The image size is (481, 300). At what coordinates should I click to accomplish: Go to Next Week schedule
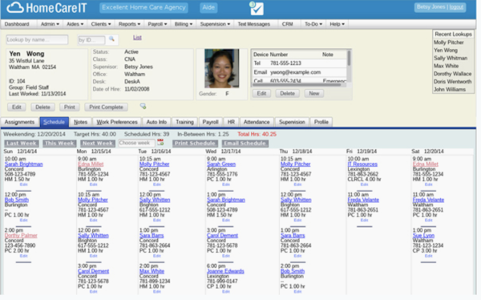click(98, 144)
